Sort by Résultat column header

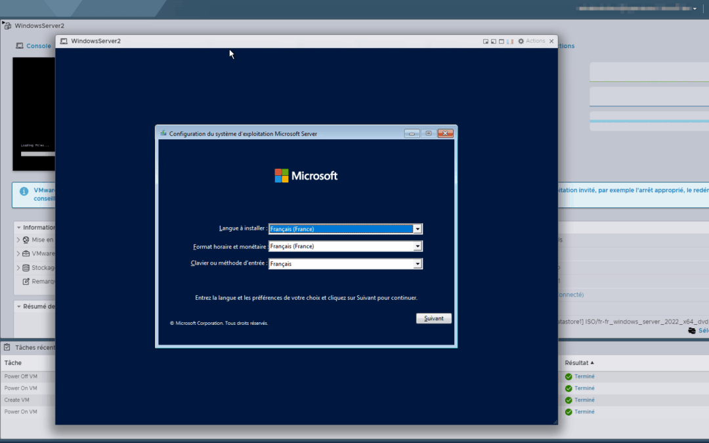click(x=579, y=362)
